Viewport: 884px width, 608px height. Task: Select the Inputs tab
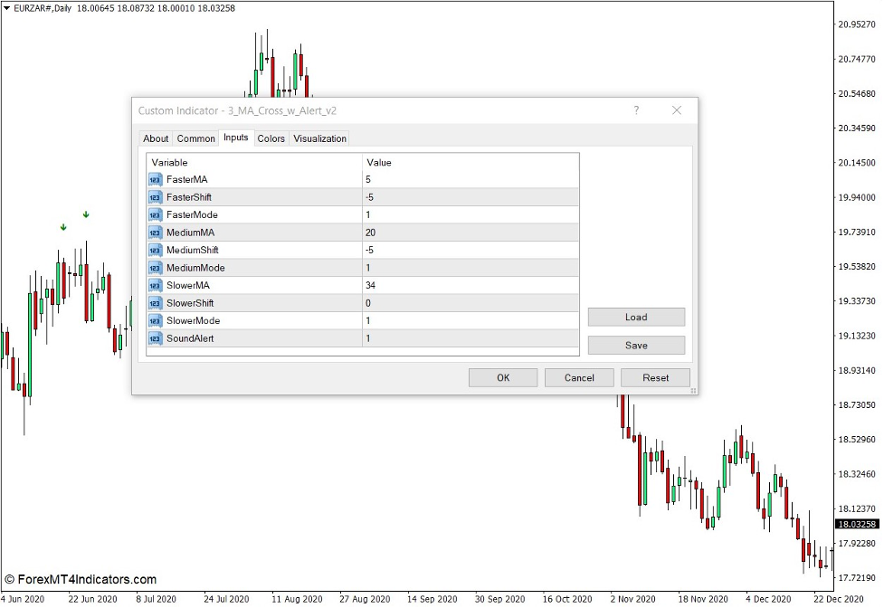point(235,138)
